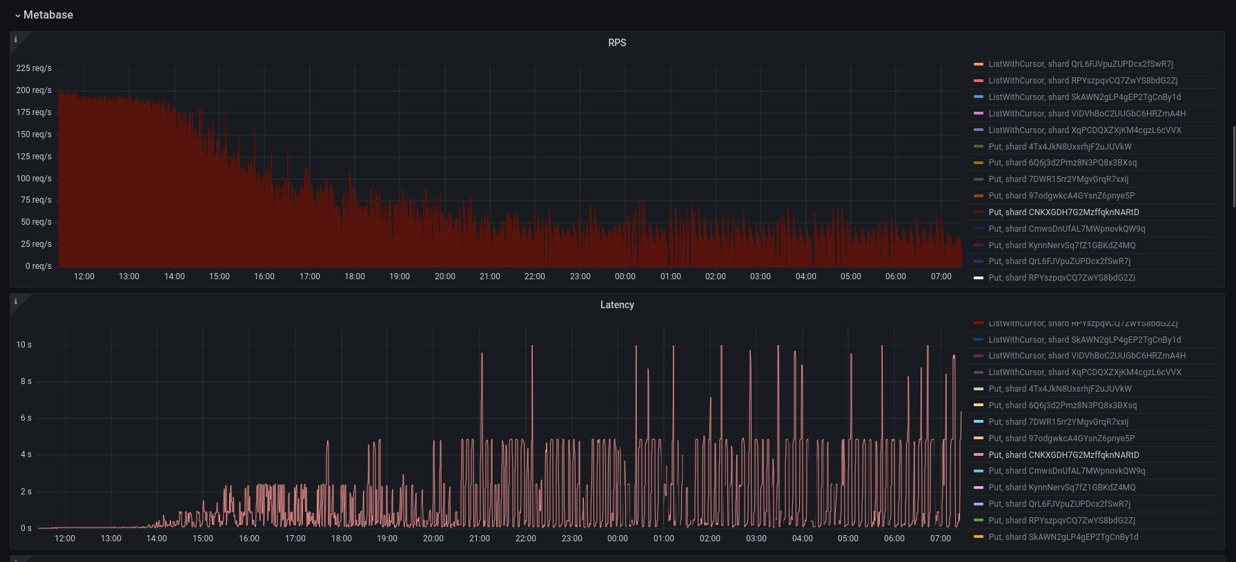In Latency legend, click Put shard 7DWR15rr2YMgvGrqR7xxij label

(x=1058, y=422)
